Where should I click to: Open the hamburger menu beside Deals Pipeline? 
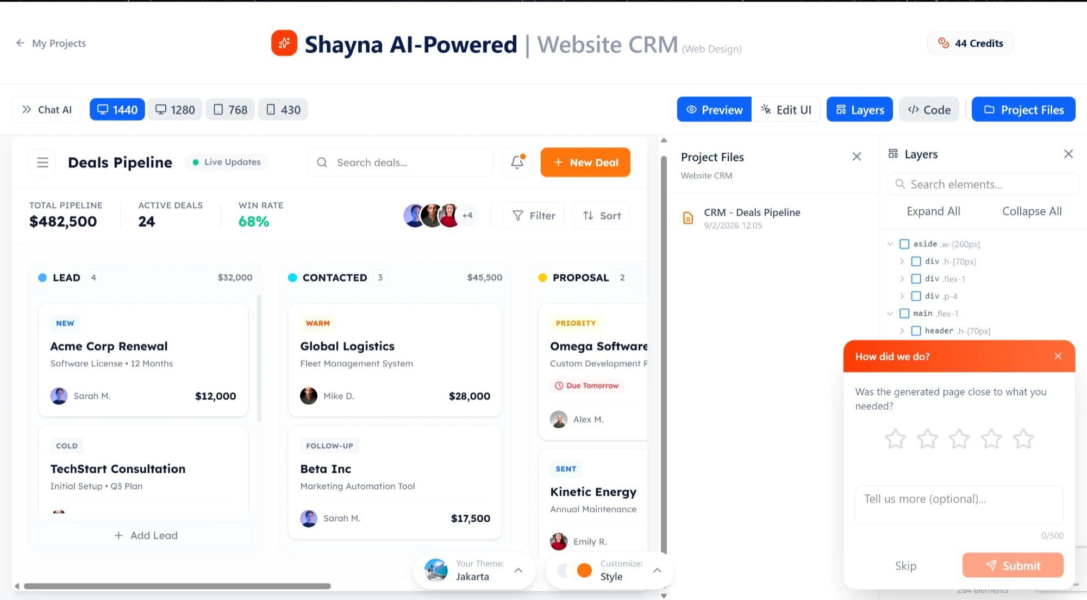[42, 162]
